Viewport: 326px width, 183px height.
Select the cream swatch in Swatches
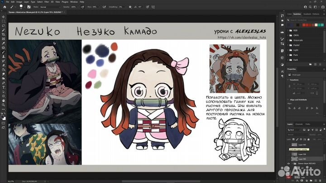(316, 25)
